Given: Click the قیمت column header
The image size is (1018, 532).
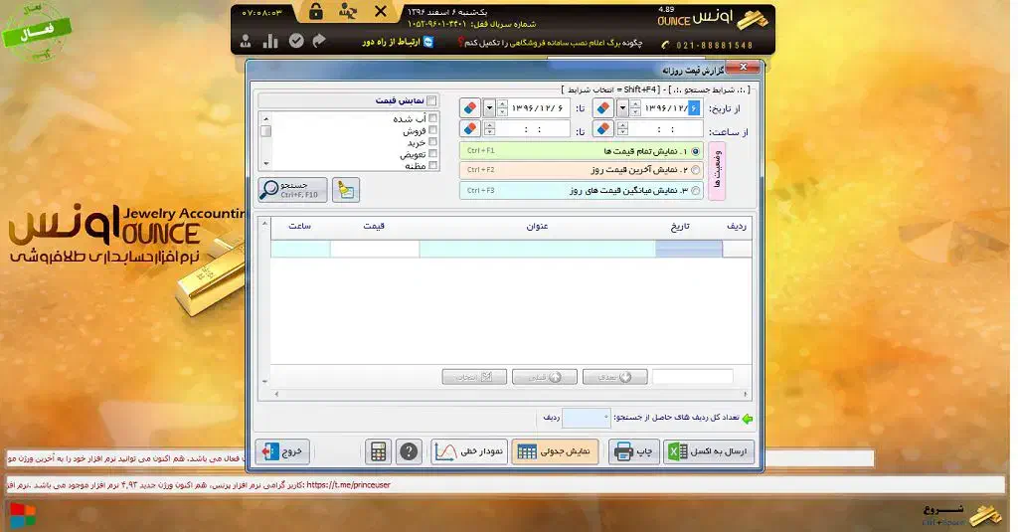Looking at the screenshot, I should 374,226.
